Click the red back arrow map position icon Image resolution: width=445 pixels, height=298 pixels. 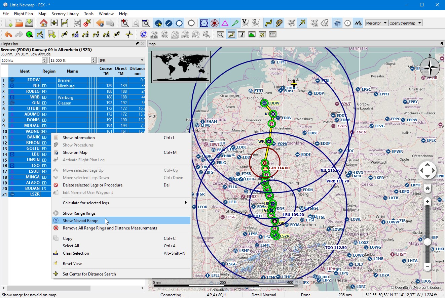(x=100, y=23)
